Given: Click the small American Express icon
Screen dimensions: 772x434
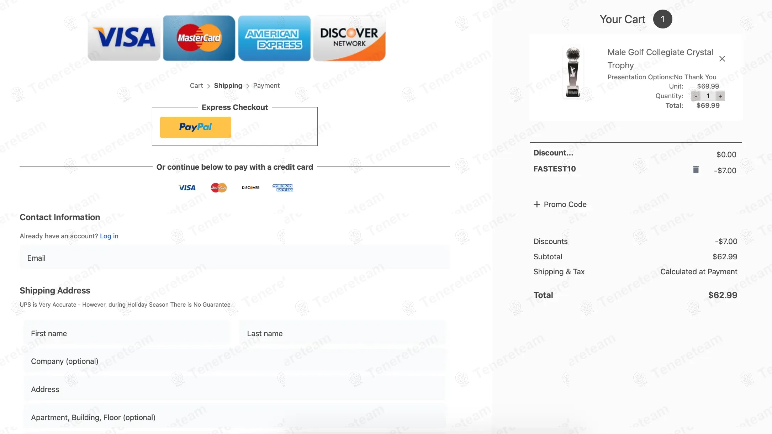Looking at the screenshot, I should coord(282,187).
